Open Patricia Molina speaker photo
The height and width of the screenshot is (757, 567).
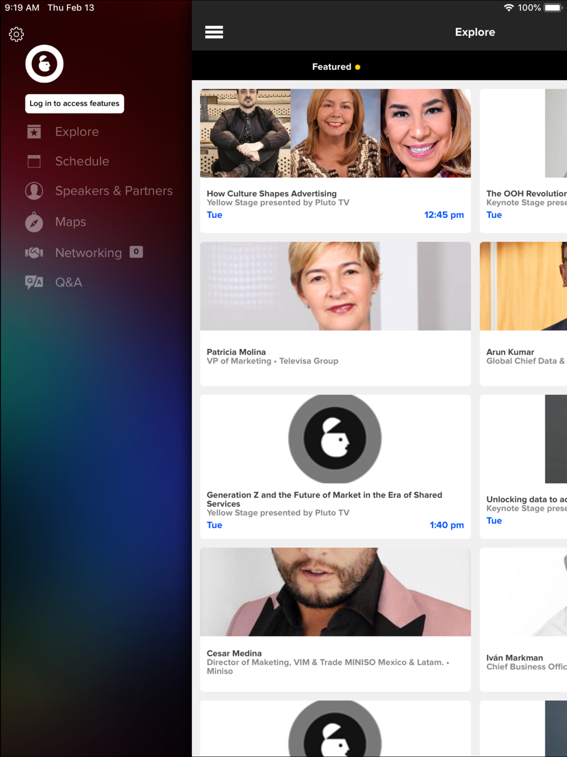coord(336,286)
